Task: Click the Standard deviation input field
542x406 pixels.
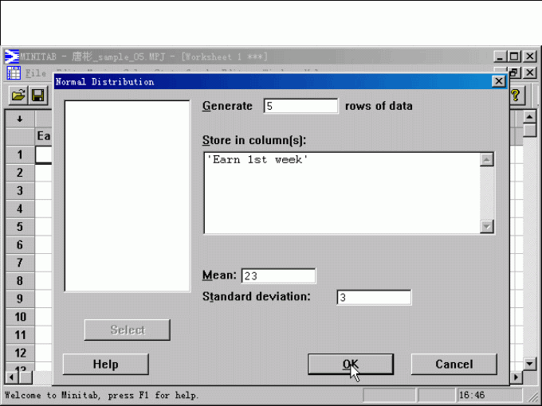Action: (x=374, y=298)
